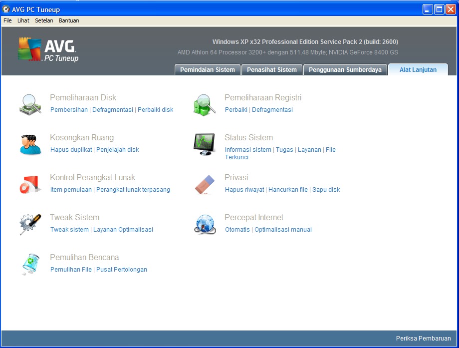Click the Percepat Internet heading
The height and width of the screenshot is (348, 459).
(254, 217)
